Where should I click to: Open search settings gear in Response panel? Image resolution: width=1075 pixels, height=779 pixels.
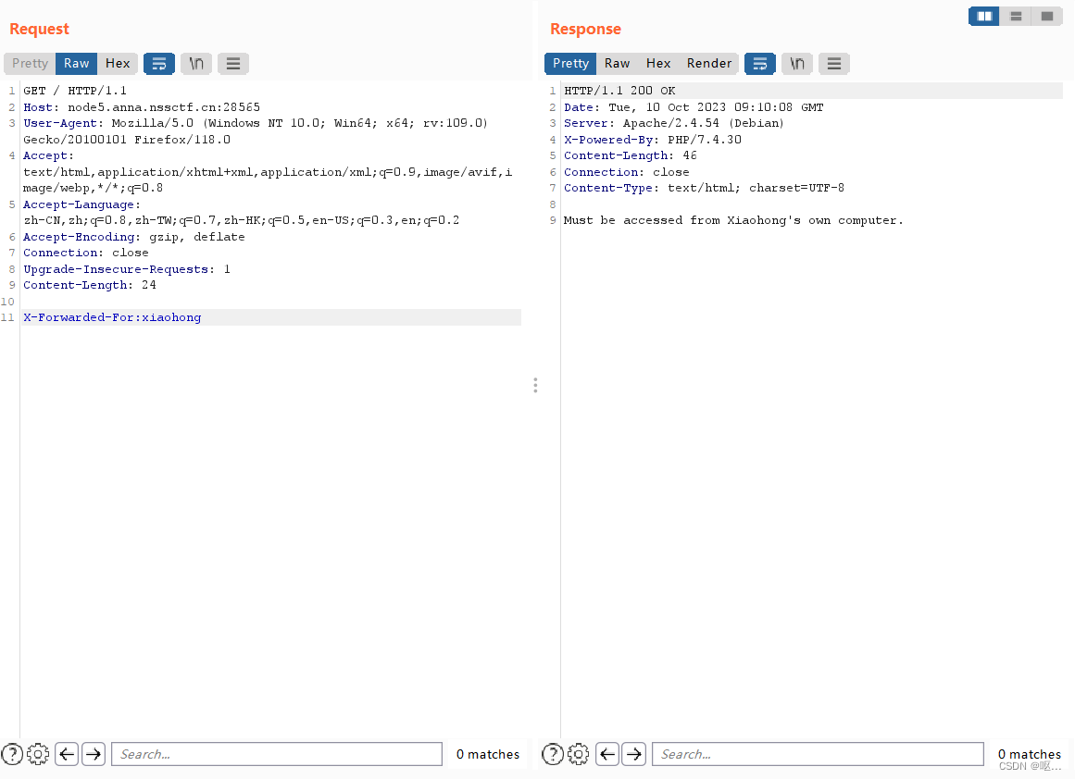(578, 754)
